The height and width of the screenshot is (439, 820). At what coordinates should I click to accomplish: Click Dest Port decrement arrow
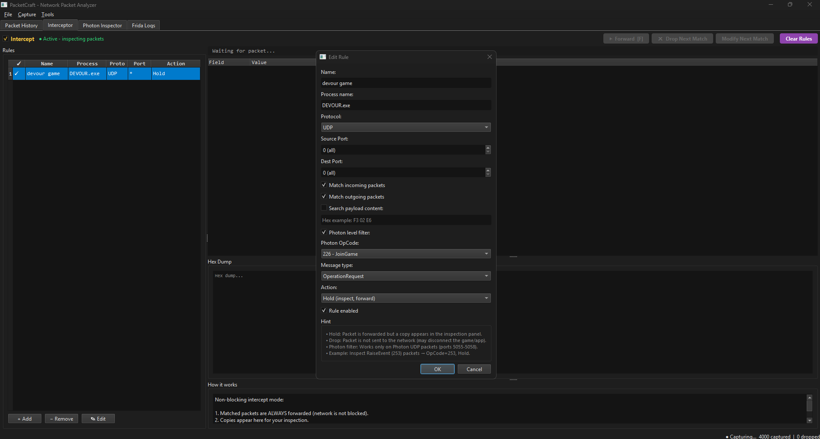pyautogui.click(x=488, y=175)
